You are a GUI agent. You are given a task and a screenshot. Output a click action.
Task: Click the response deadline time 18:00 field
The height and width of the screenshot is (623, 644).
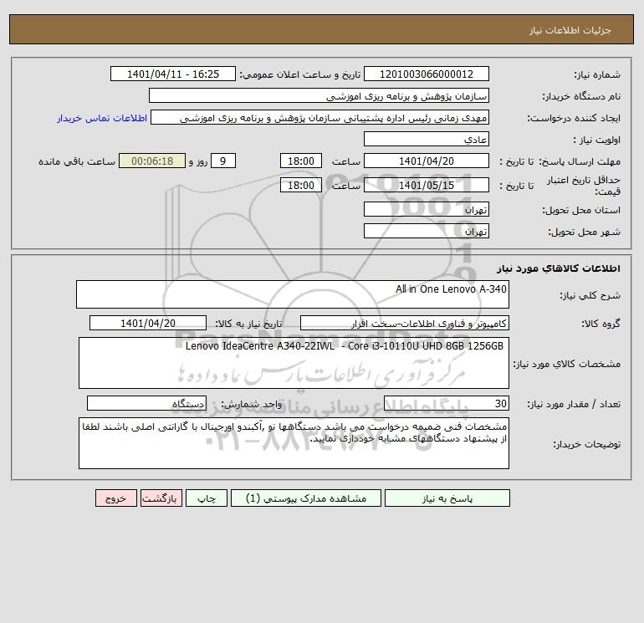point(300,161)
